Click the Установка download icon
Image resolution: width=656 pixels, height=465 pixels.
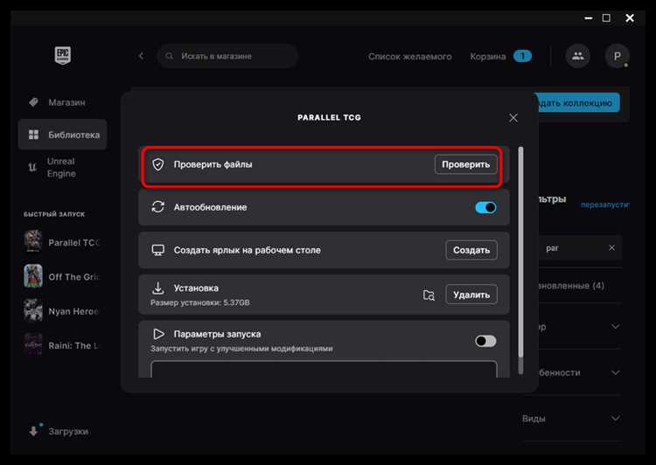tap(157, 288)
